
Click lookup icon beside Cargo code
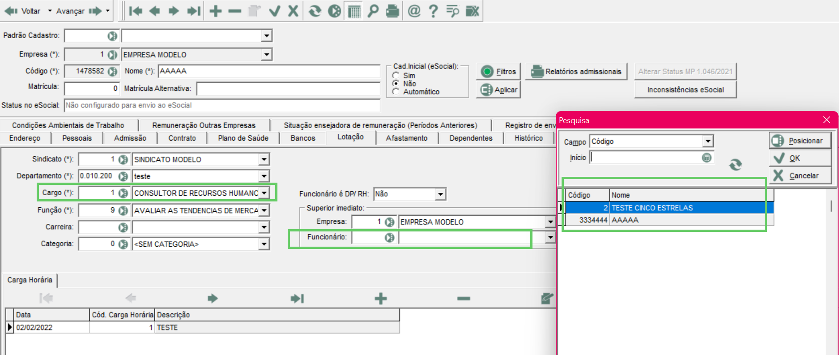point(123,193)
